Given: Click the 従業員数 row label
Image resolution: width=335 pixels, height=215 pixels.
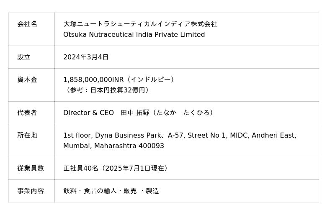Looking at the screenshot, I should 31,169.
